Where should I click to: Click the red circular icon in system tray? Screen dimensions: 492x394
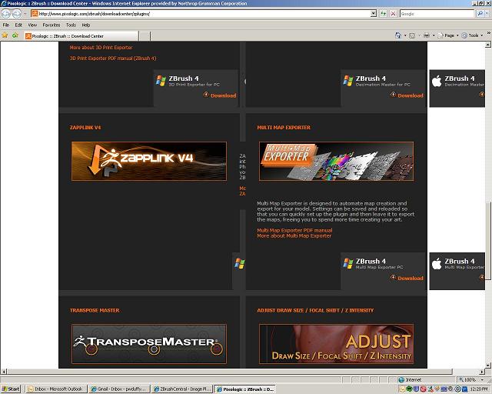(x=423, y=389)
